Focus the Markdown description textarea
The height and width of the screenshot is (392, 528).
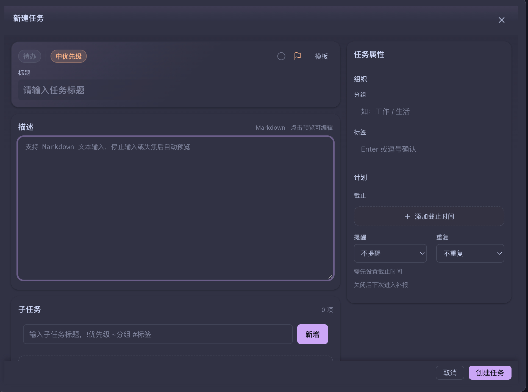pos(176,208)
